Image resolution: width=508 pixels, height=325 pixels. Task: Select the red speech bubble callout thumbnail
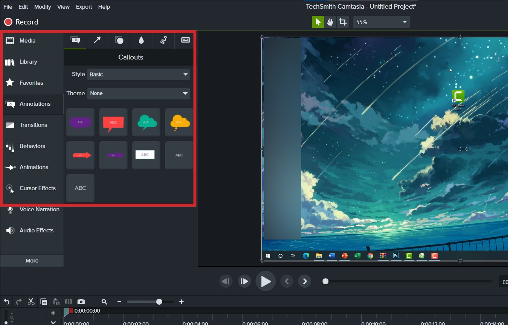tap(113, 122)
